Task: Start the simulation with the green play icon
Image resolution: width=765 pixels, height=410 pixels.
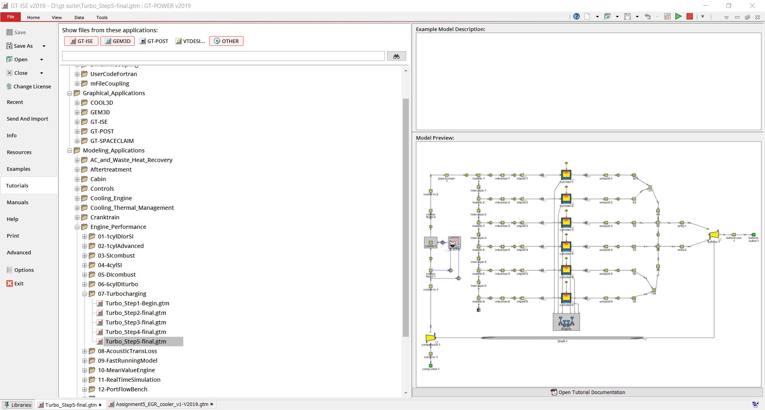Action: 679,16
